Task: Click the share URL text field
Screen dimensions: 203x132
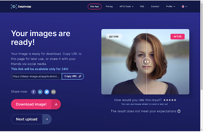Action: (x=36, y=76)
